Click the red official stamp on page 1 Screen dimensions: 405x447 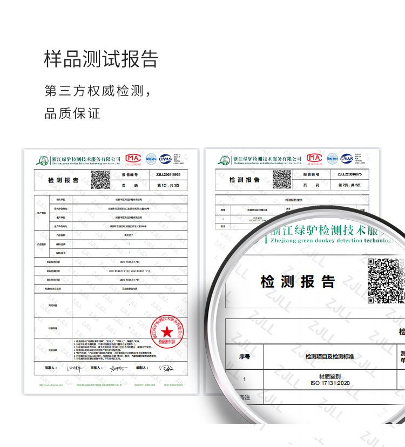tap(167, 332)
